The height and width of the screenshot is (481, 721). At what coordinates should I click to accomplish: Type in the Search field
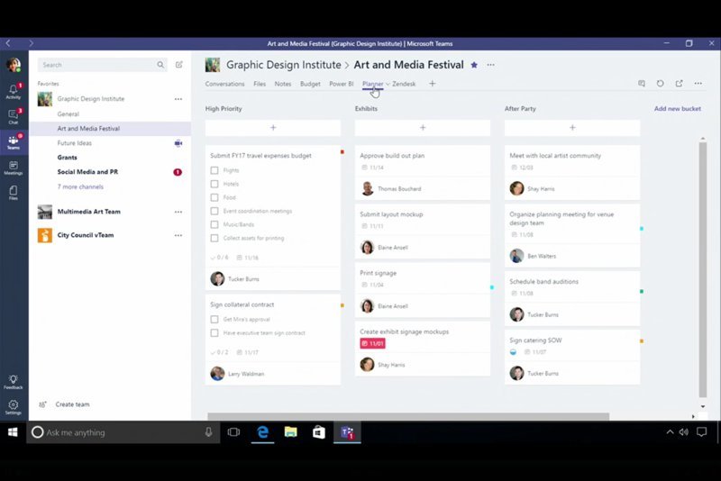click(97, 65)
